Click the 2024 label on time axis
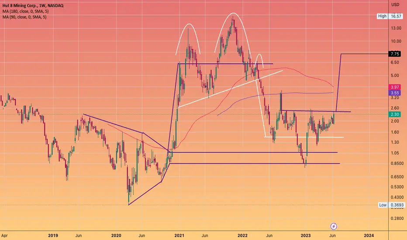This screenshot has height=240, width=407. point(369,236)
